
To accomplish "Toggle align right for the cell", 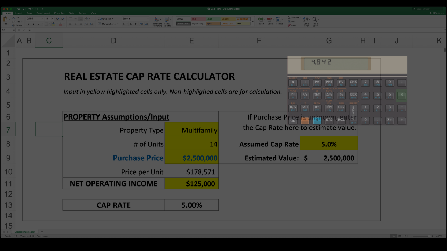I will (x=81, y=24).
